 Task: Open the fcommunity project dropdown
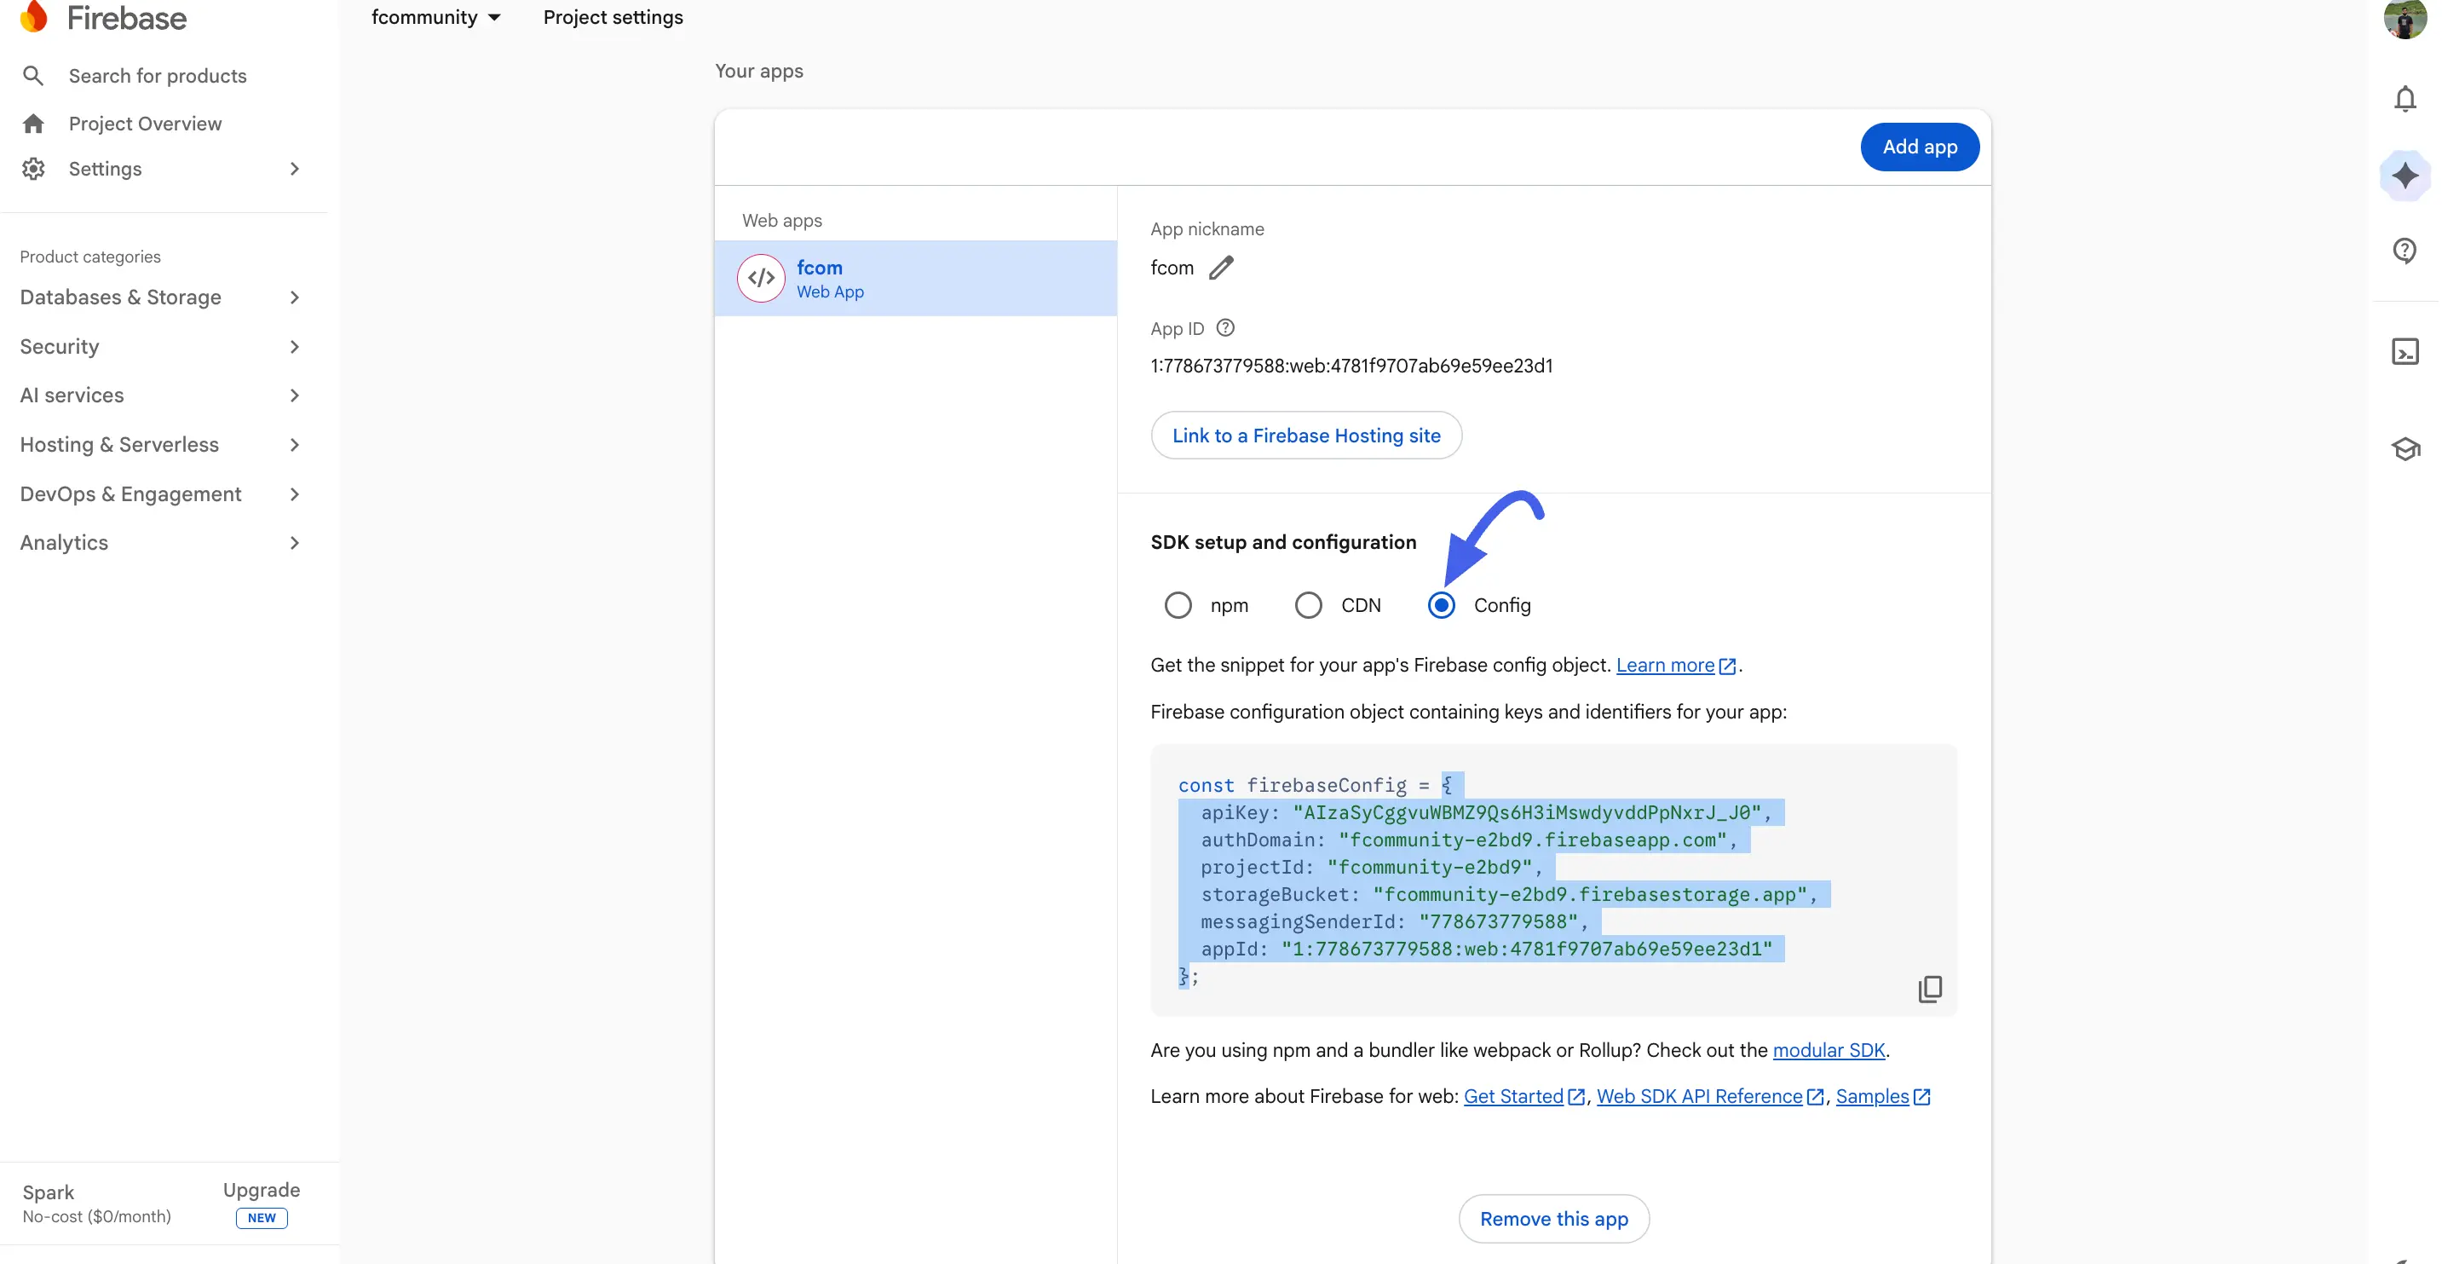[x=435, y=17]
